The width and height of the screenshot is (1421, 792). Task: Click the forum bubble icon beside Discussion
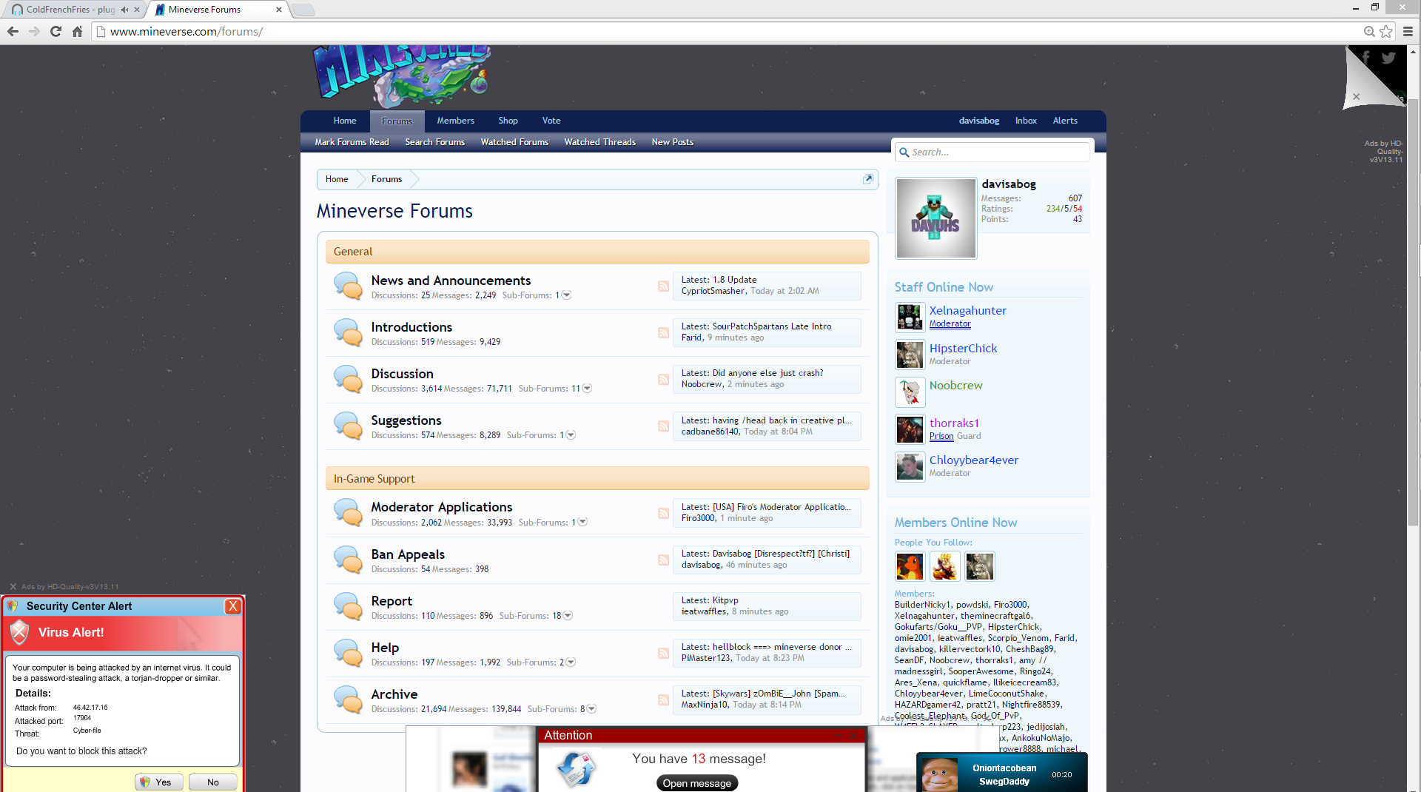[348, 379]
